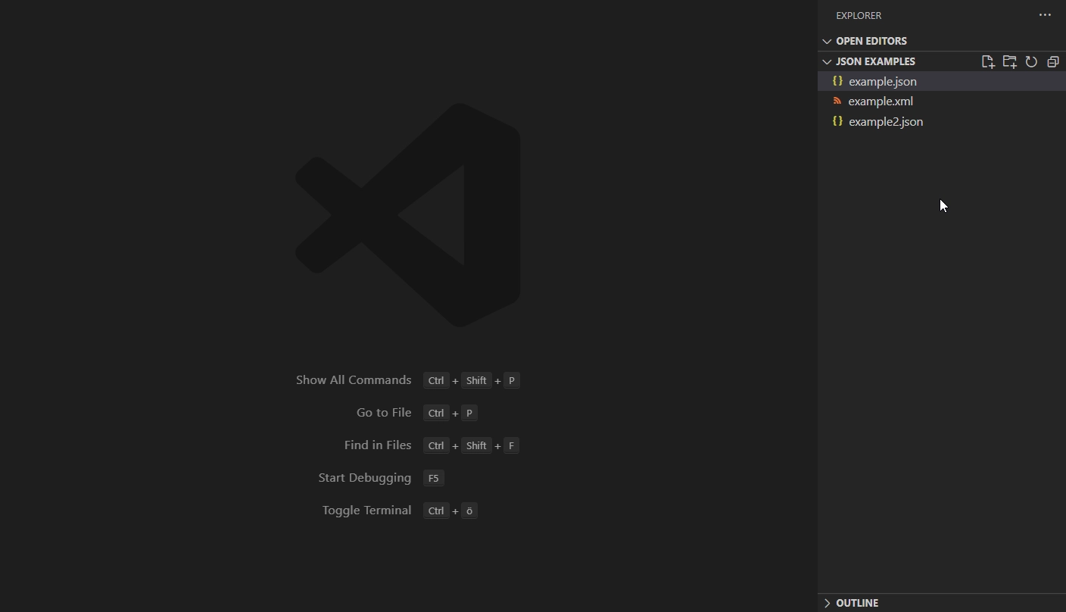Click the Toggle Terminal label
Viewport: 1066px width, 612px height.
click(x=367, y=511)
